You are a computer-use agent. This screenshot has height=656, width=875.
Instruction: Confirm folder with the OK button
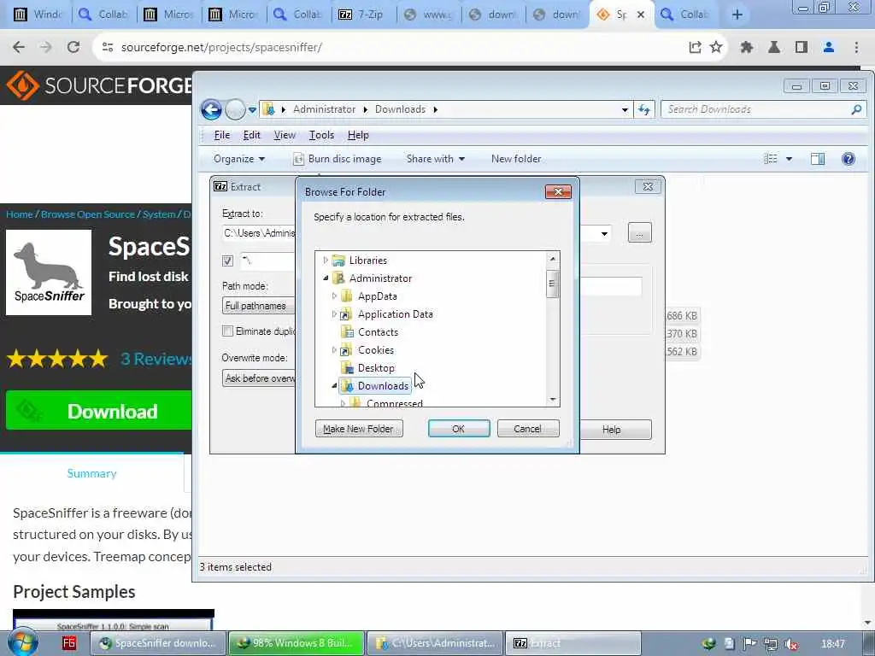[x=459, y=429]
